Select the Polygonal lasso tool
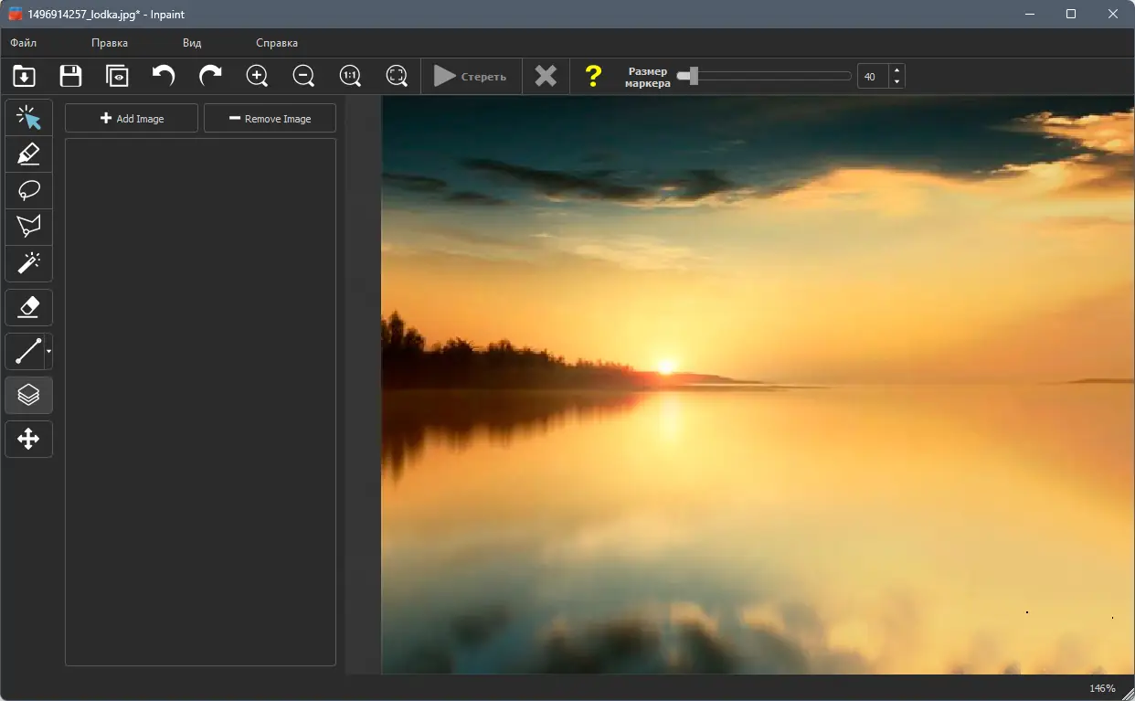 [x=28, y=227]
